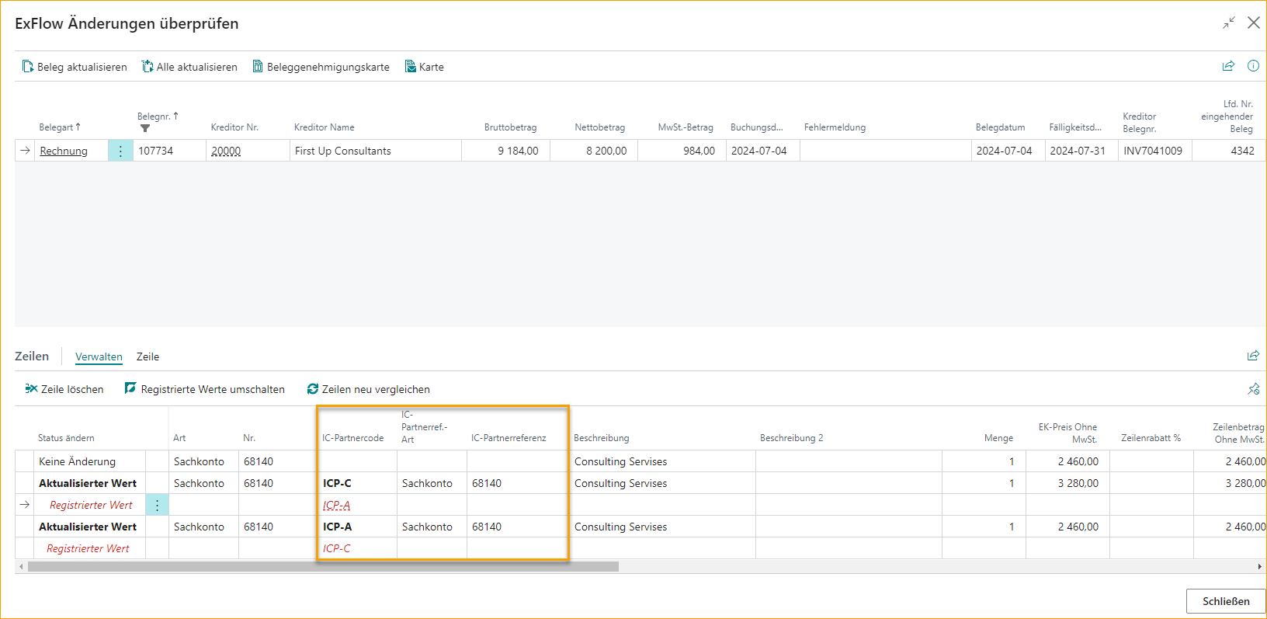Open the Kreditor Nr. 20000 link

pyautogui.click(x=226, y=151)
